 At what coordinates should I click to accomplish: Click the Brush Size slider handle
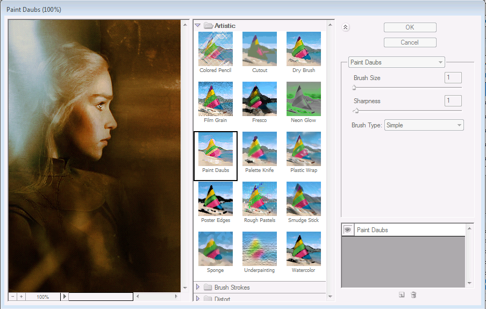[354, 87]
